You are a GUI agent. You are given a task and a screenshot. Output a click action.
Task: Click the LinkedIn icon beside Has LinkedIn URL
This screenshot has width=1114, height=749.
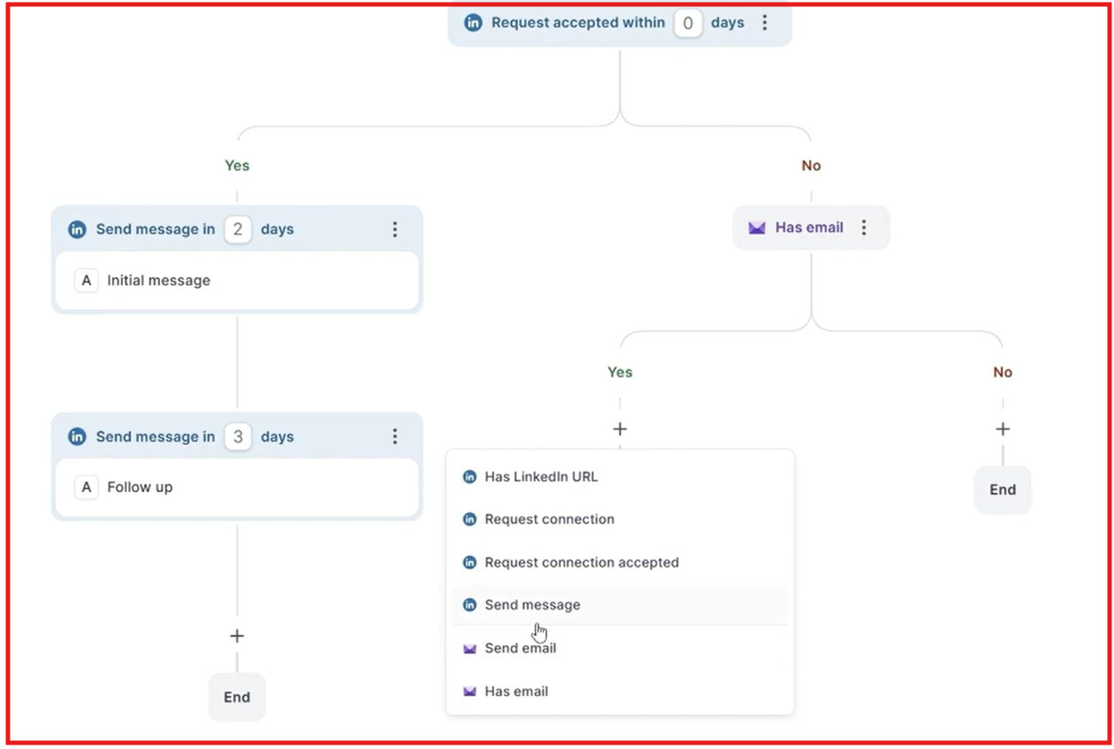click(x=469, y=476)
